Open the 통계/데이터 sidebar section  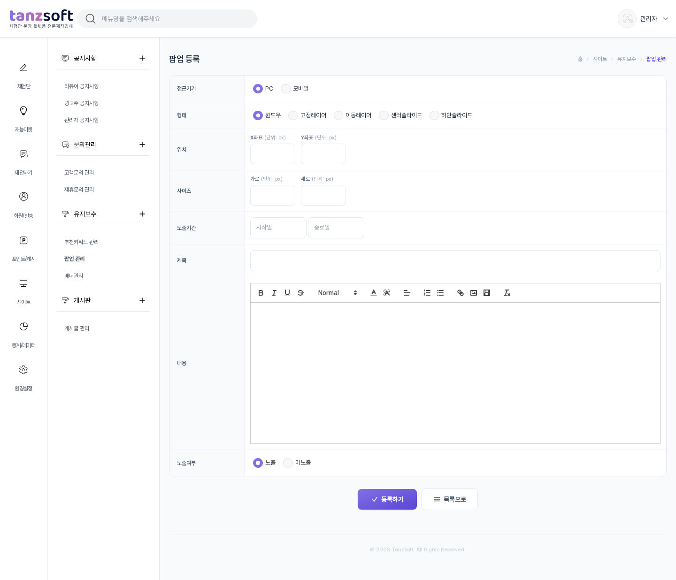pos(23,335)
